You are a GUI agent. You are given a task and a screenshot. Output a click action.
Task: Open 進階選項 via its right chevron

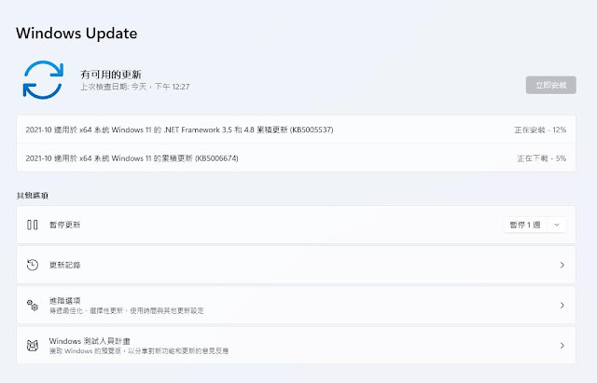[x=562, y=305]
